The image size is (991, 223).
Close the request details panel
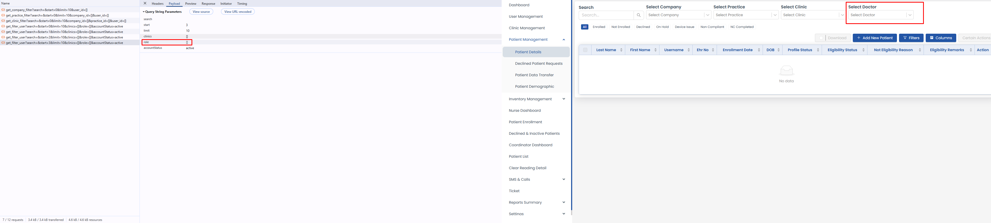pos(145,3)
